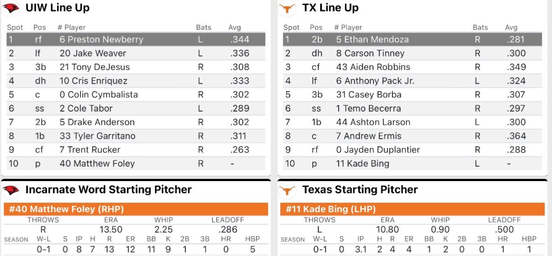Select Anthony Pack Jr. in TX lineup

pyautogui.click(x=375, y=81)
